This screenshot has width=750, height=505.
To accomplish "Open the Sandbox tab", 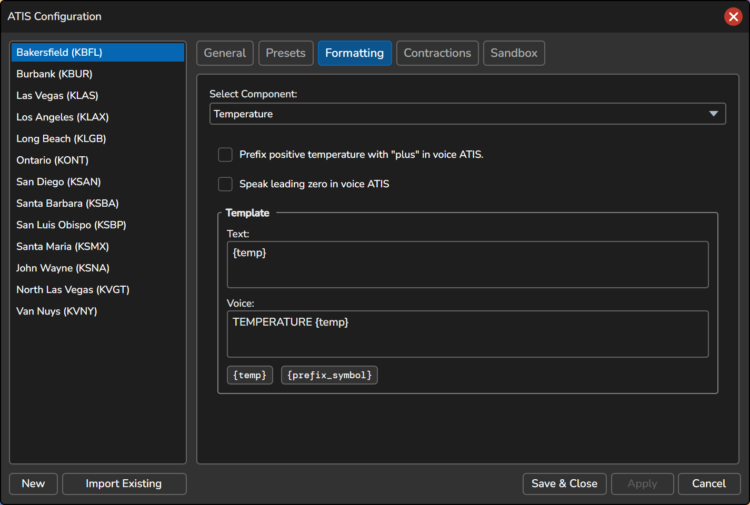I will click(x=514, y=53).
